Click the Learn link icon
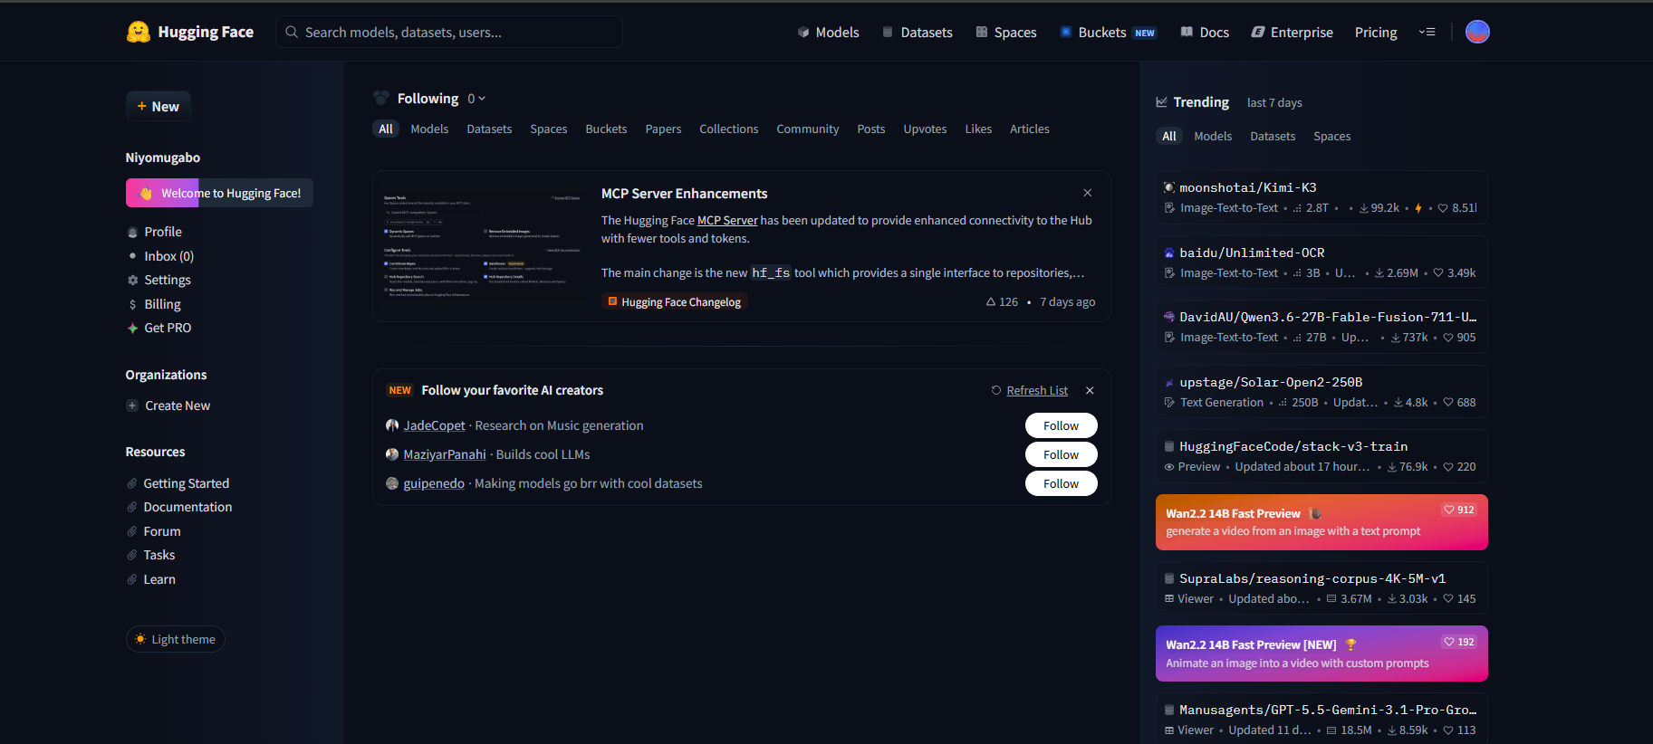This screenshot has height=744, width=1653. [x=132, y=579]
